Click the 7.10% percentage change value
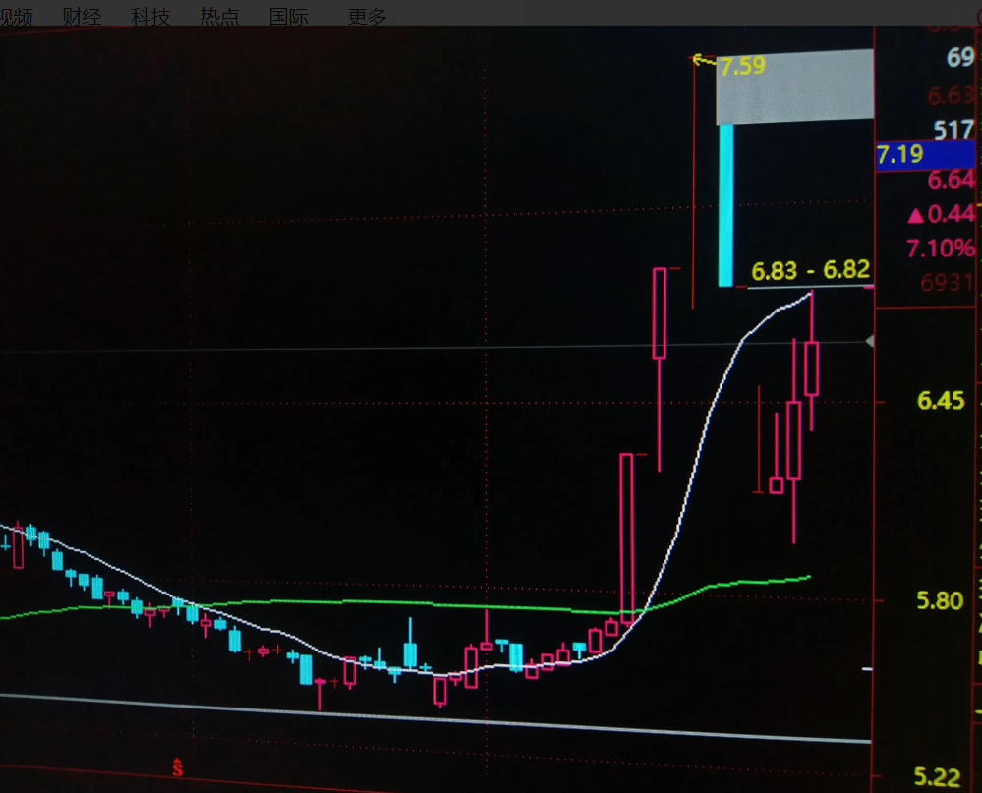This screenshot has height=793, width=982. click(940, 248)
